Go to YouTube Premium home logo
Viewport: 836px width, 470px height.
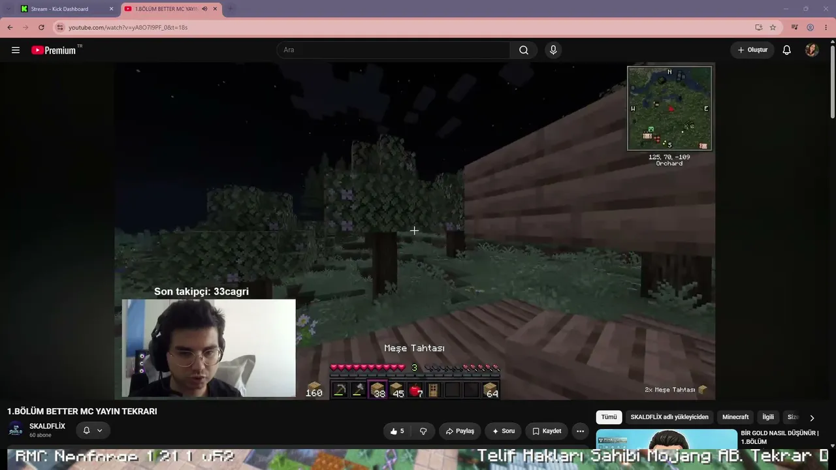pos(54,50)
